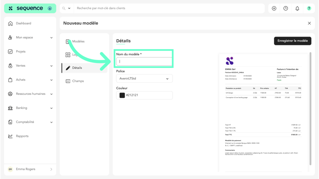Open the notifications bell
Screen dimensions: 319x179
click(x=297, y=8)
